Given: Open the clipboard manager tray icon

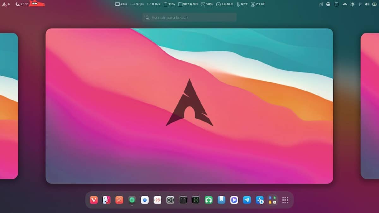Looking at the screenshot, I should [x=336, y=4].
